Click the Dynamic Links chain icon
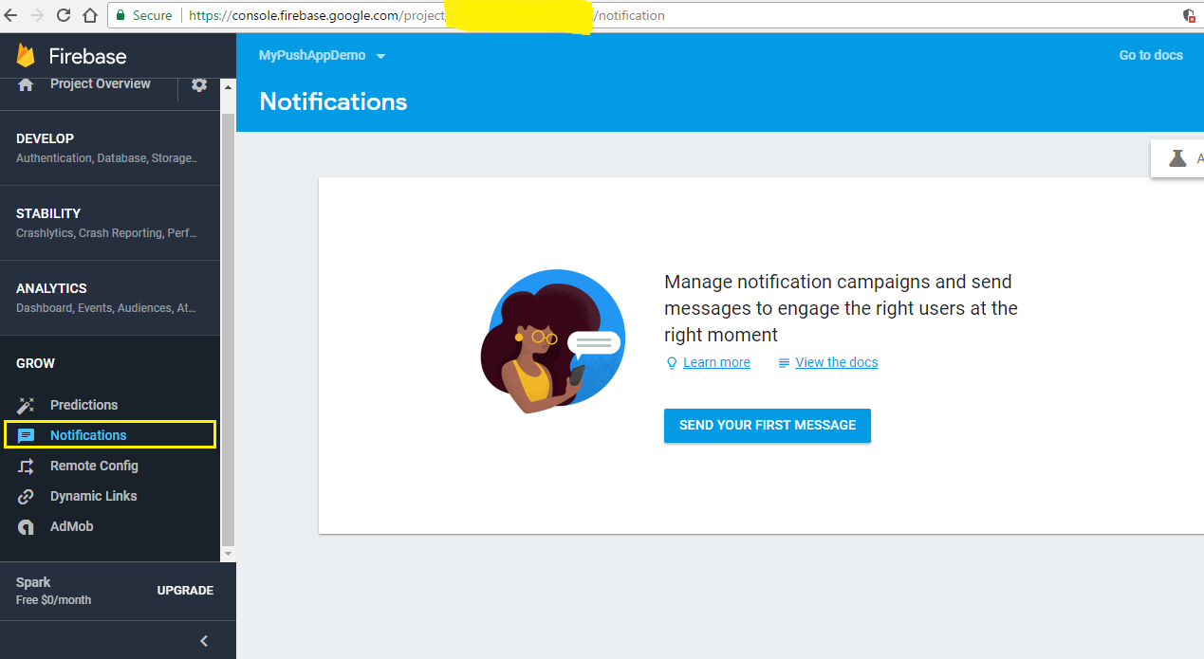The image size is (1204, 659). [26, 496]
